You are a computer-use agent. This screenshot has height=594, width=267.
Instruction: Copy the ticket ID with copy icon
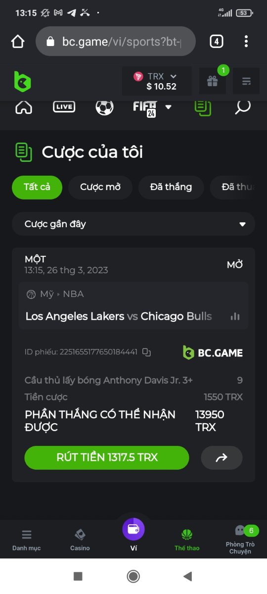[146, 352]
